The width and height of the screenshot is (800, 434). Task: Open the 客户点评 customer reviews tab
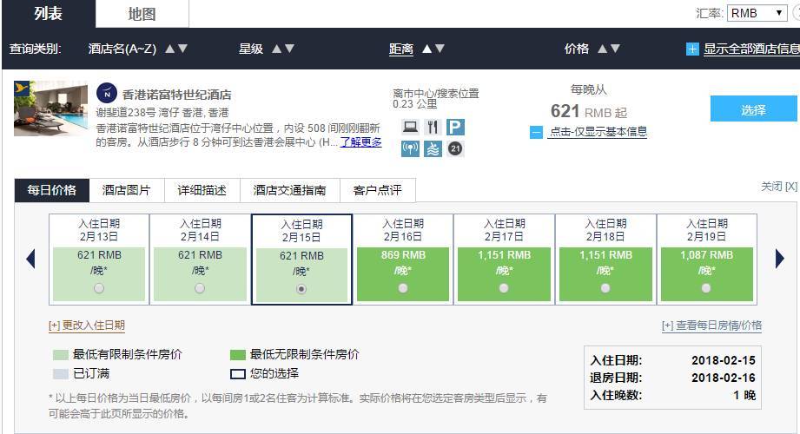click(x=378, y=191)
